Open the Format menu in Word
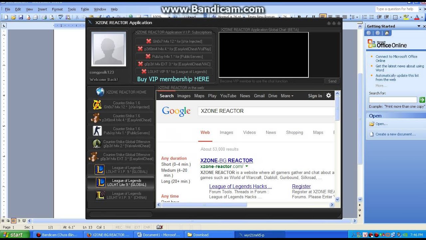The width and height of the screenshot is (426, 240). tap(57, 9)
